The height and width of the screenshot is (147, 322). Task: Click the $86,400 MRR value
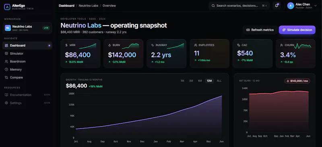click(x=78, y=55)
